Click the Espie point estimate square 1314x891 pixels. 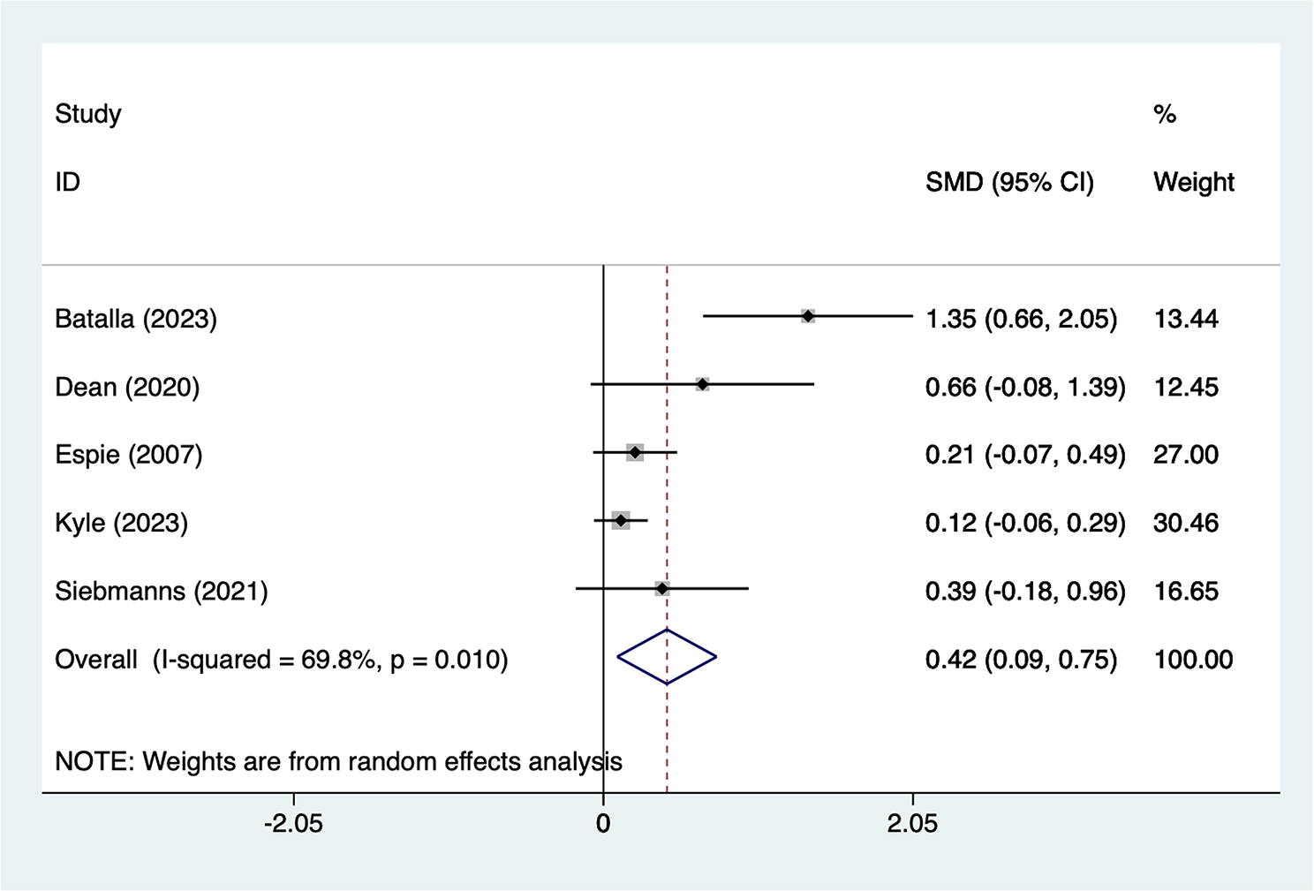click(x=635, y=453)
